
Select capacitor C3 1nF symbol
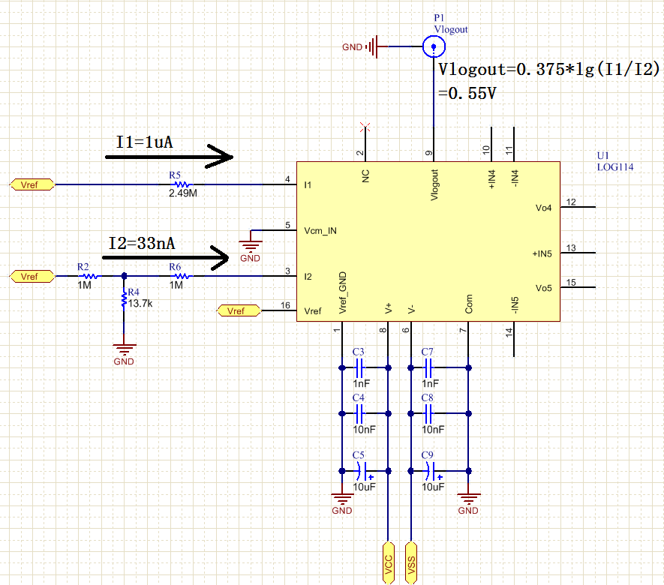pyautogui.click(x=359, y=367)
